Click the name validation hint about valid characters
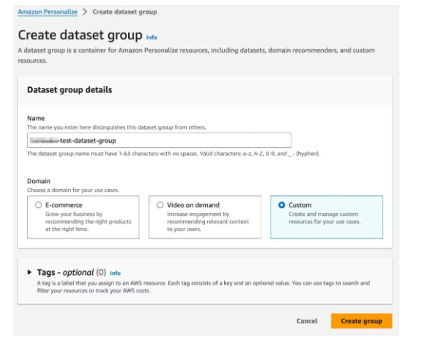 coord(173,154)
